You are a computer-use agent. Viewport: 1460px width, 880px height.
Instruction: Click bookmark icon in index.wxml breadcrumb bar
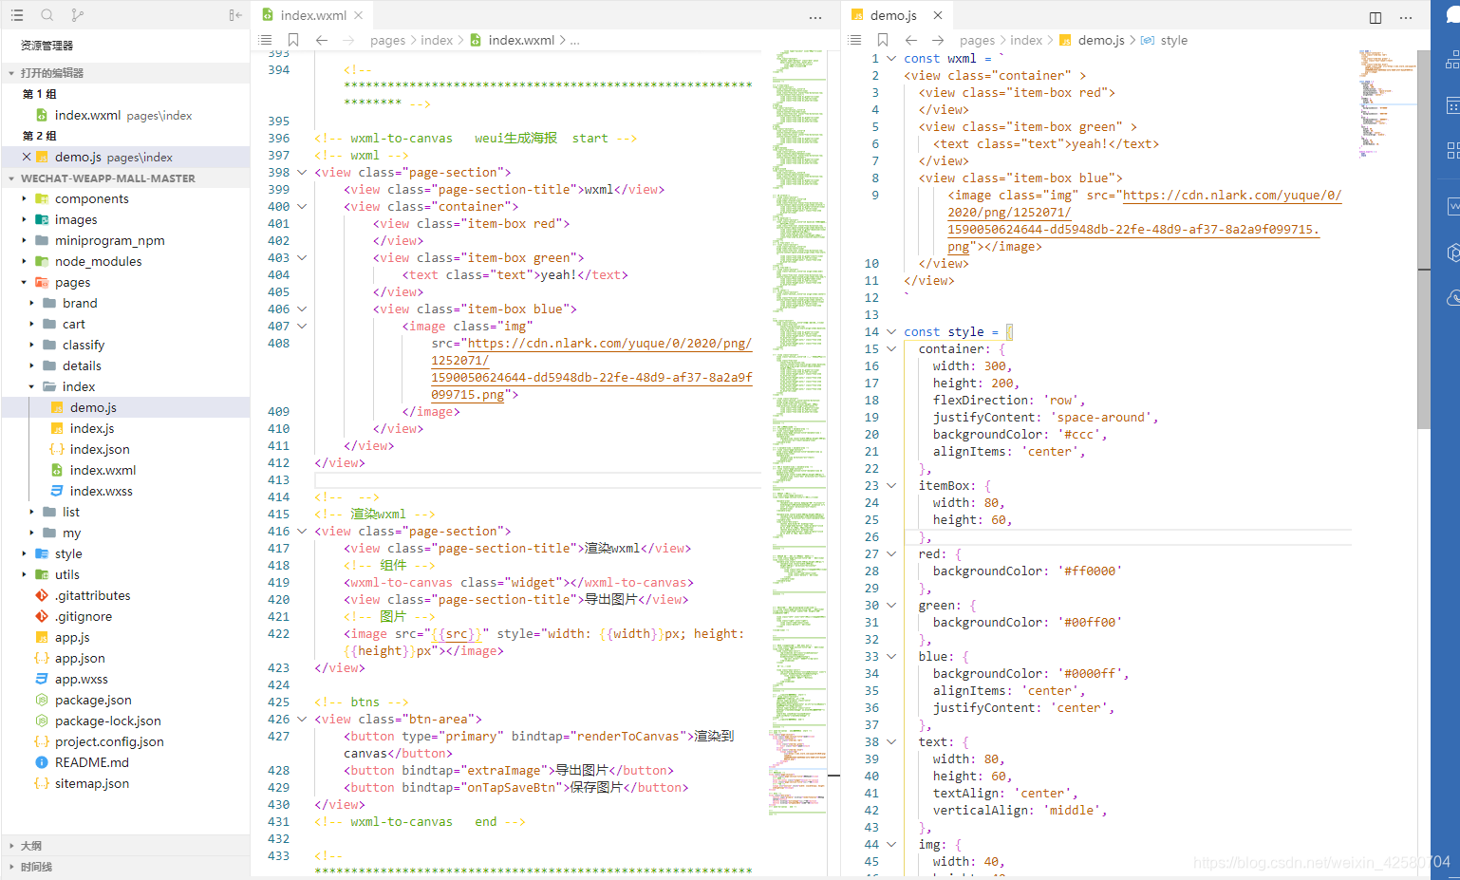[293, 40]
